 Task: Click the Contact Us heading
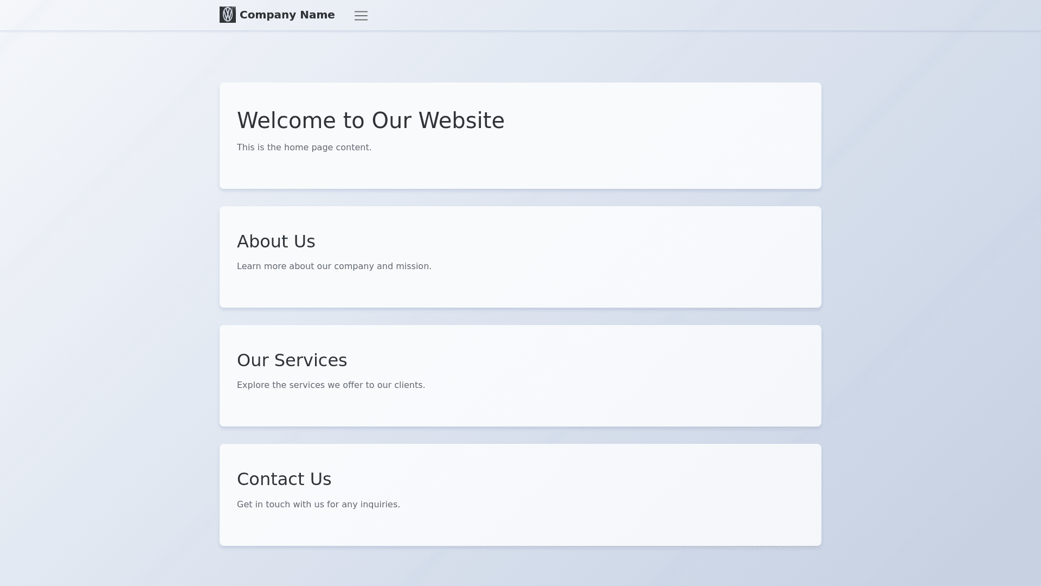[284, 479]
